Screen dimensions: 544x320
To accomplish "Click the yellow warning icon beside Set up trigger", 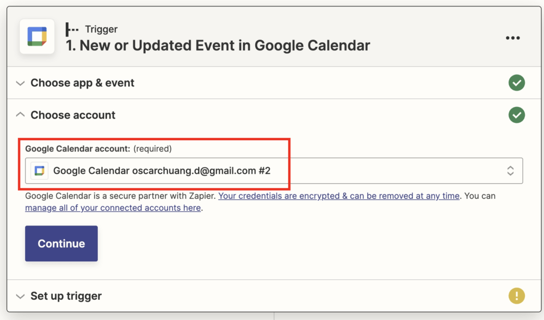I will [x=516, y=296].
